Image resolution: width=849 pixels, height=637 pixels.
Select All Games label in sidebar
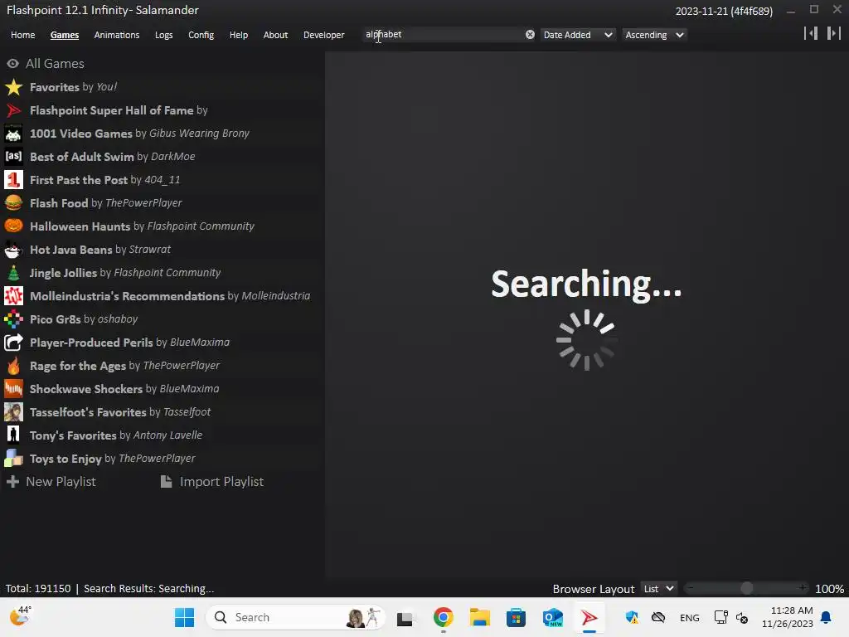(x=56, y=64)
